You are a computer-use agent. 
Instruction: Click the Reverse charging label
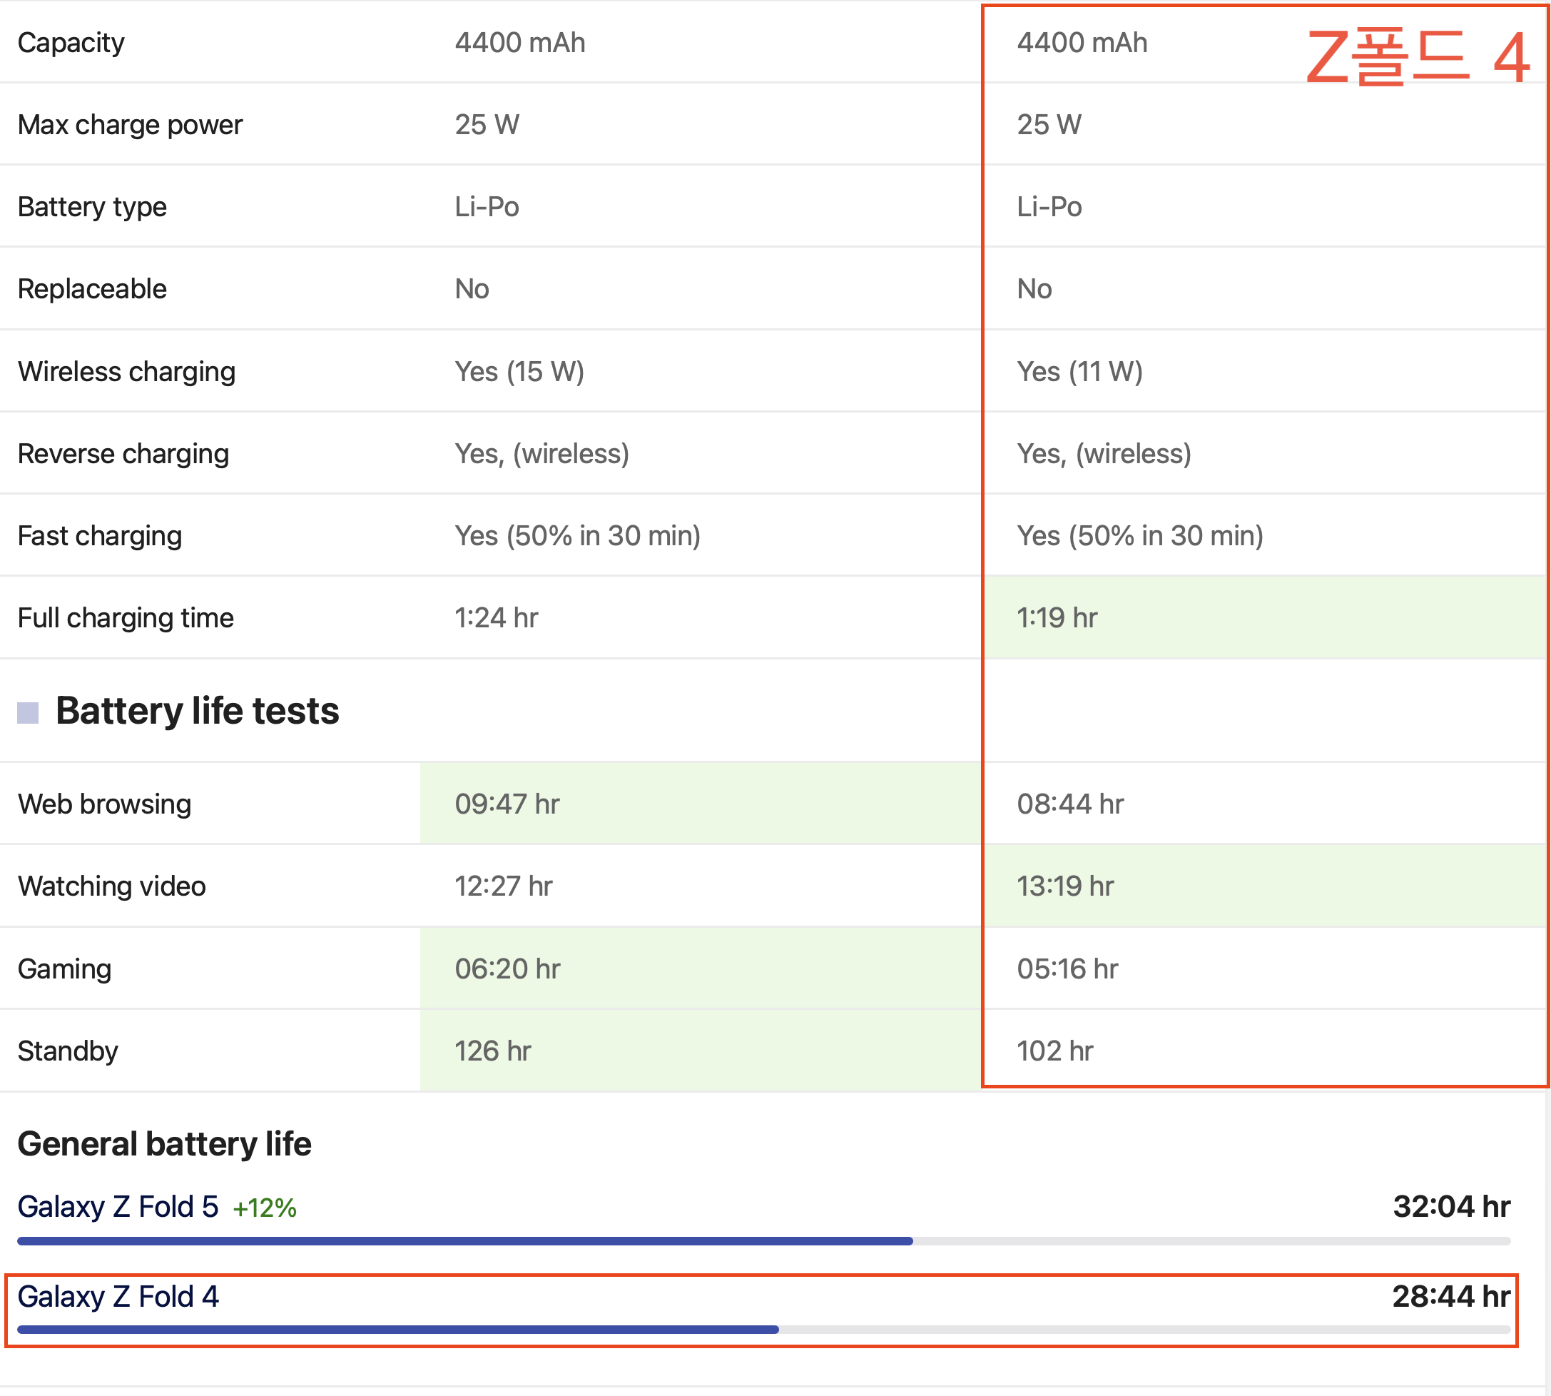tap(123, 454)
